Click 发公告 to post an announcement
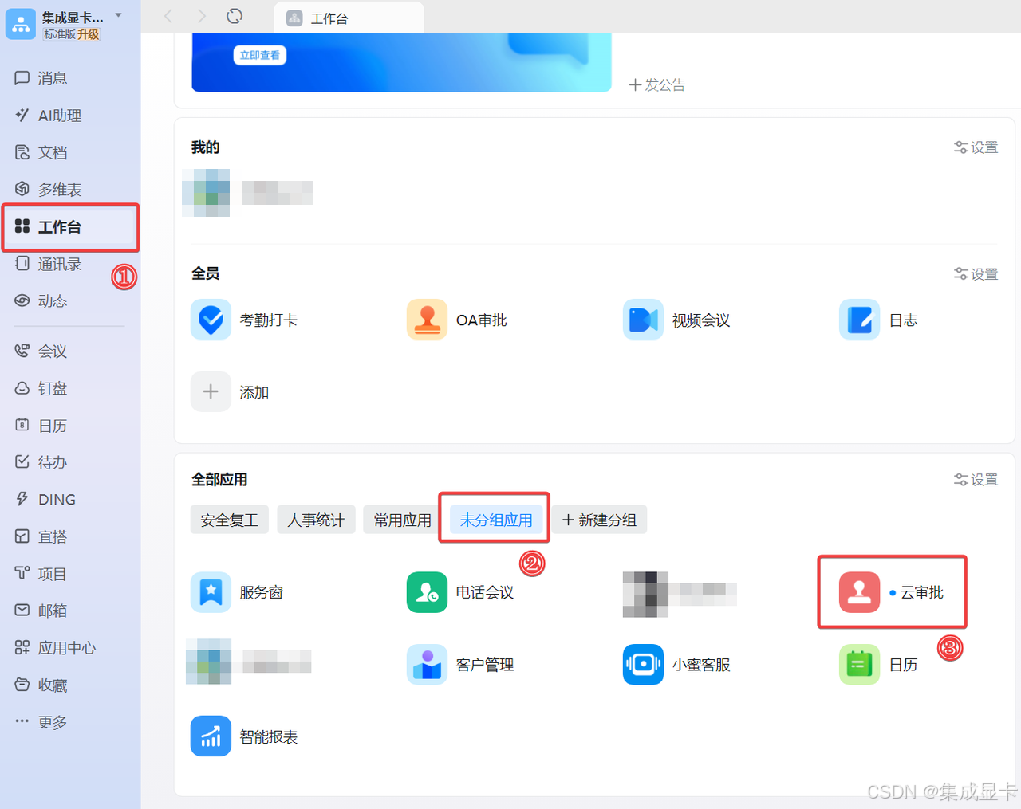The width and height of the screenshot is (1021, 809). click(657, 85)
